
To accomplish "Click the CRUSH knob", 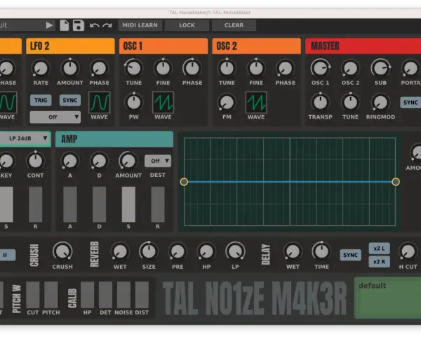I will pos(62,252).
